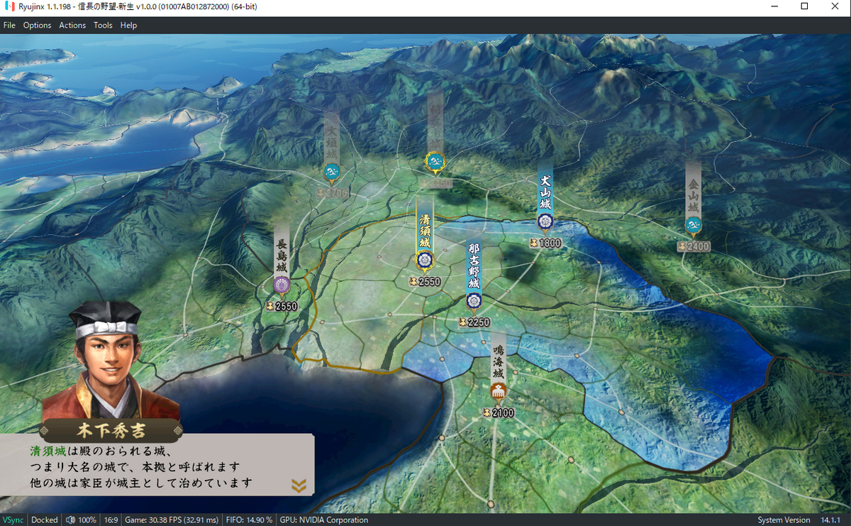851x526 pixels.
Task: Open the Tools menu
Action: (103, 25)
